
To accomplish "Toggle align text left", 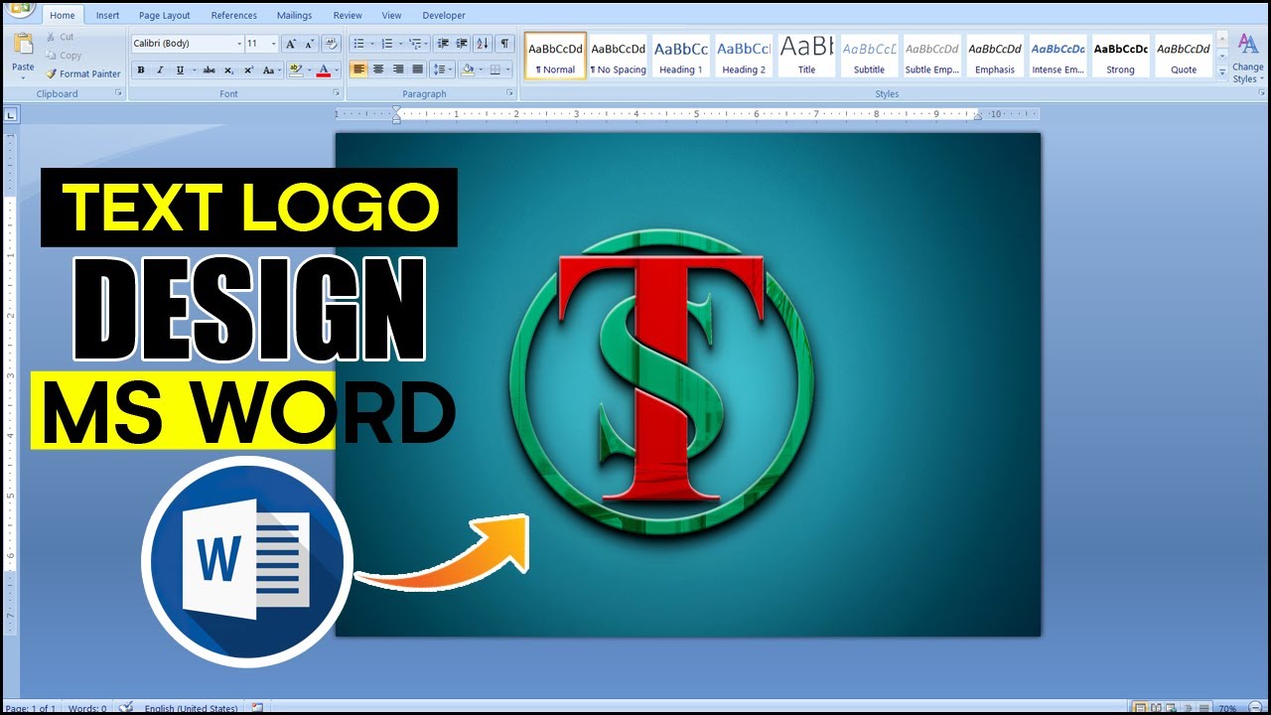I will [358, 70].
